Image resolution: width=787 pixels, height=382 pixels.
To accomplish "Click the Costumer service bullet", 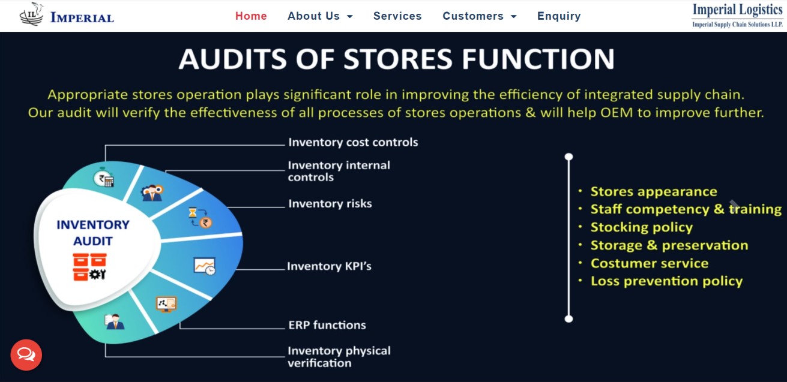I will click(650, 263).
